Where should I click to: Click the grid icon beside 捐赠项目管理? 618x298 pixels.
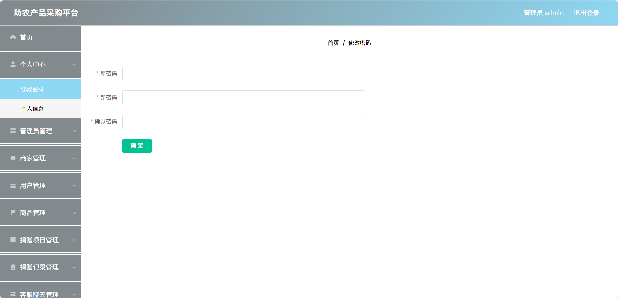[13, 240]
